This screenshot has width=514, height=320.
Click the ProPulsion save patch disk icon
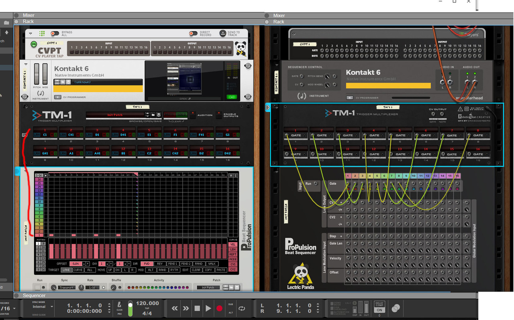[237, 288]
